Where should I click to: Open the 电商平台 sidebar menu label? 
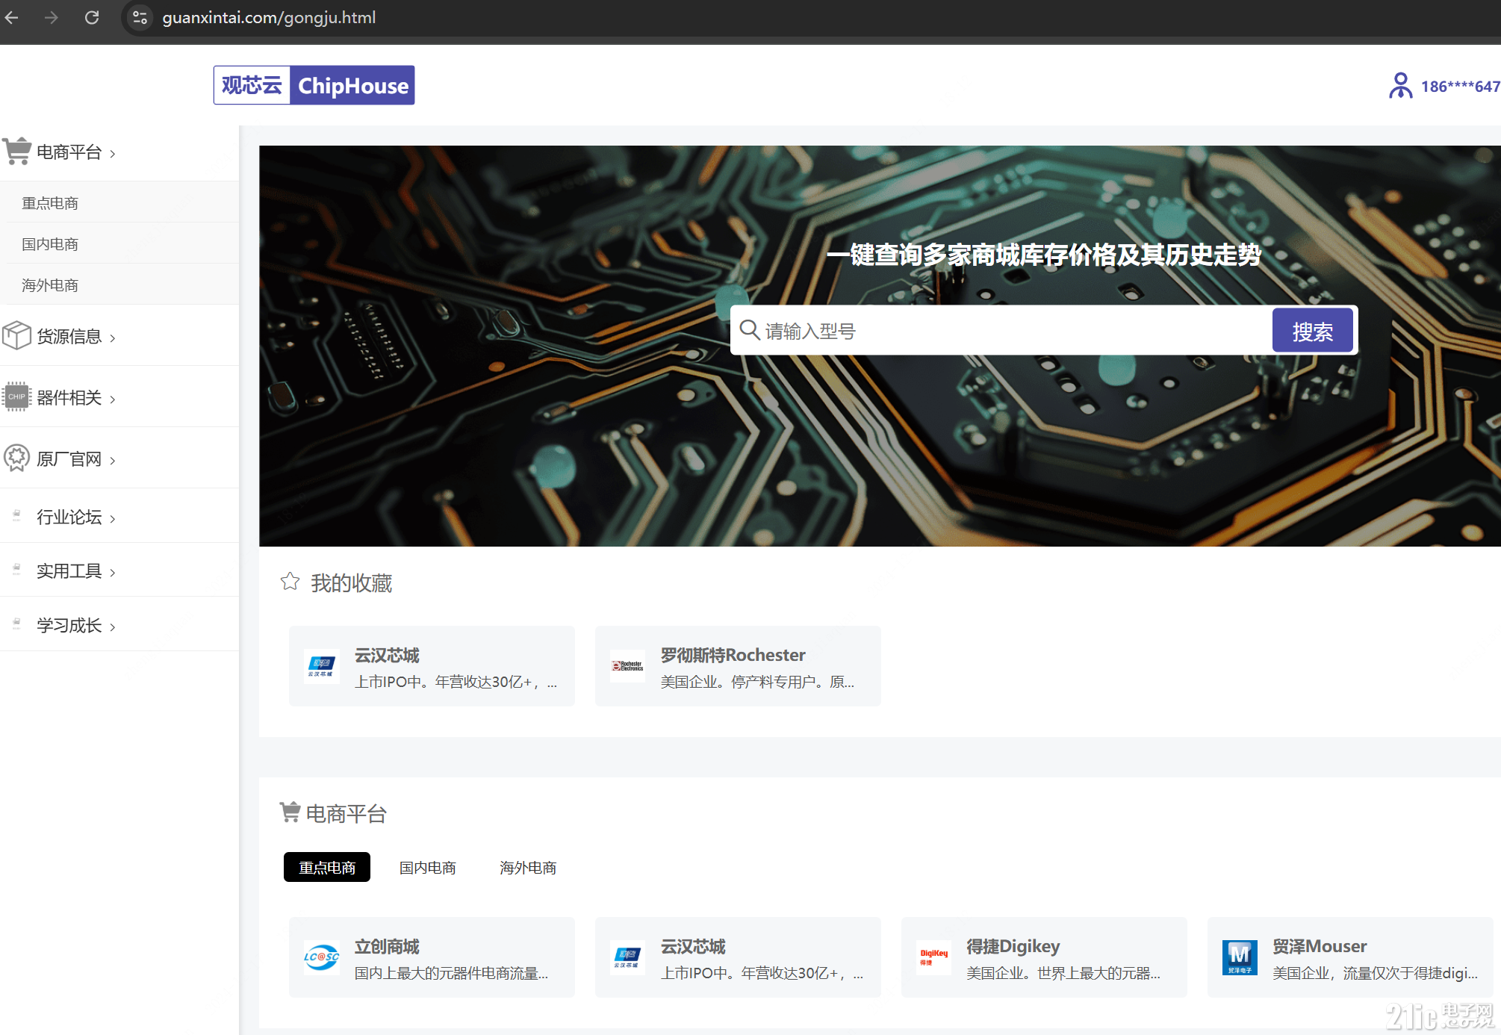tap(69, 152)
